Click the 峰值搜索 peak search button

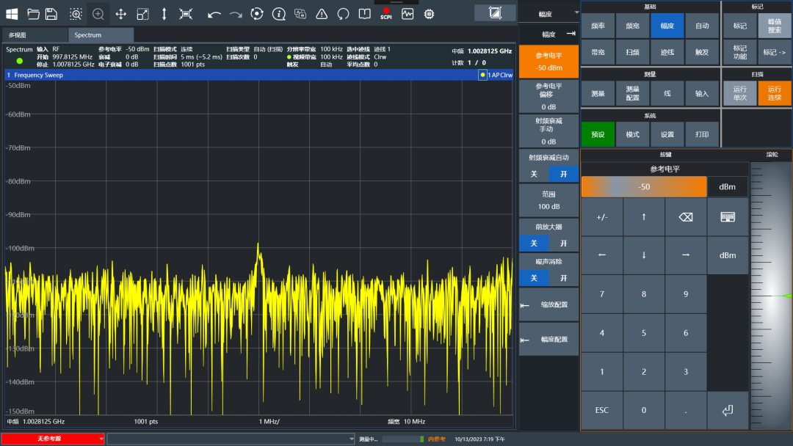pyautogui.click(x=775, y=26)
